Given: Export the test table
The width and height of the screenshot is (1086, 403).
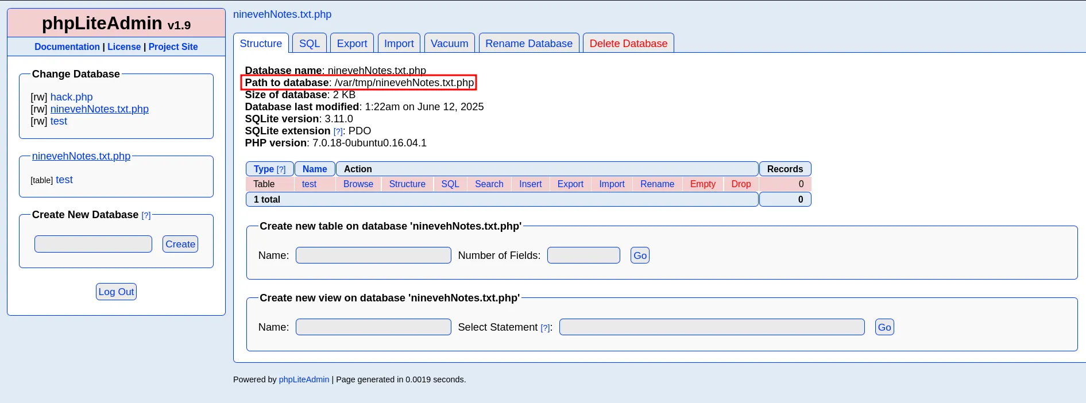Looking at the screenshot, I should pos(570,184).
